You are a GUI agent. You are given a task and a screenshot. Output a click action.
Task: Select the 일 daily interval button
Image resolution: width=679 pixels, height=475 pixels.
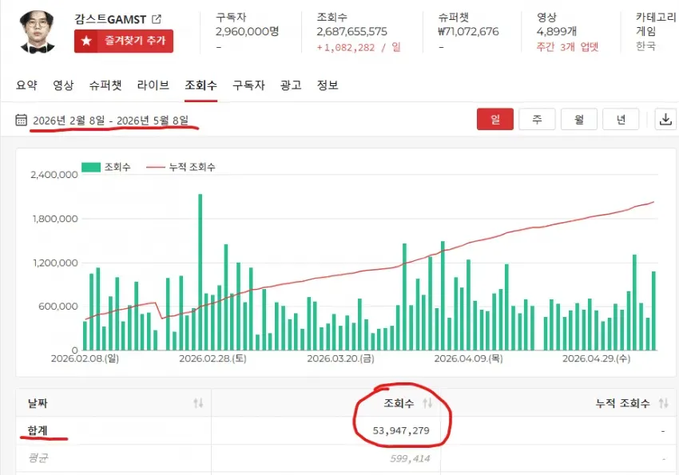click(495, 120)
